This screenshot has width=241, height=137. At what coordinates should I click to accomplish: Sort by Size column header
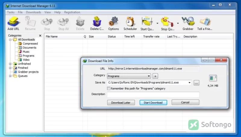click(x=97, y=37)
